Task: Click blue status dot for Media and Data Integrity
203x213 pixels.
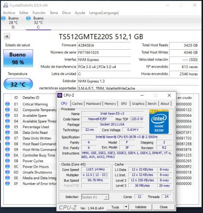Action: [x=7, y=178]
